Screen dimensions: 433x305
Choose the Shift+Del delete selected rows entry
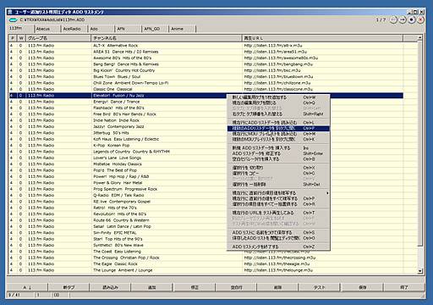pos(278,185)
